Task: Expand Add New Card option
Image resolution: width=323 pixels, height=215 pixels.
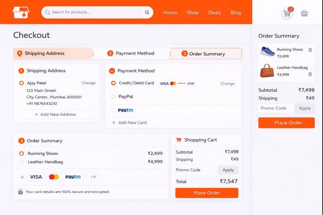Action: 129,123
